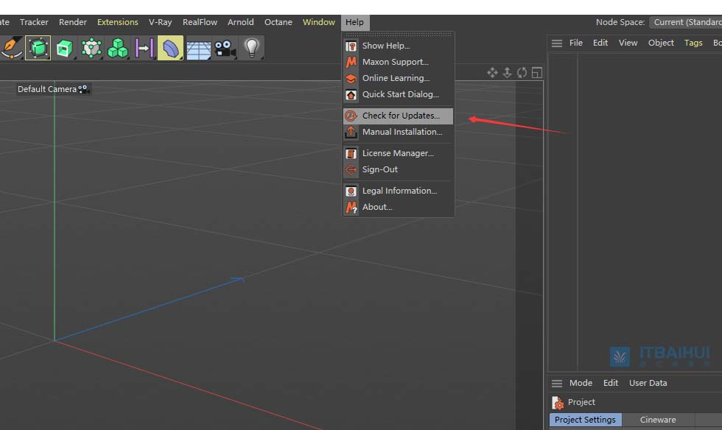This screenshot has height=430, width=722.
Task: Open Legal Information... menu entry
Action: (399, 191)
